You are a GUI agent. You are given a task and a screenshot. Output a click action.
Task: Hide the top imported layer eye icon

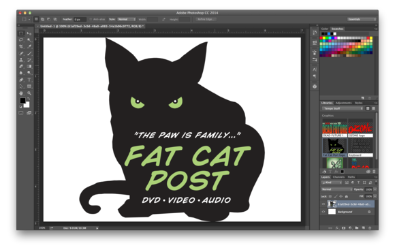click(x=323, y=204)
